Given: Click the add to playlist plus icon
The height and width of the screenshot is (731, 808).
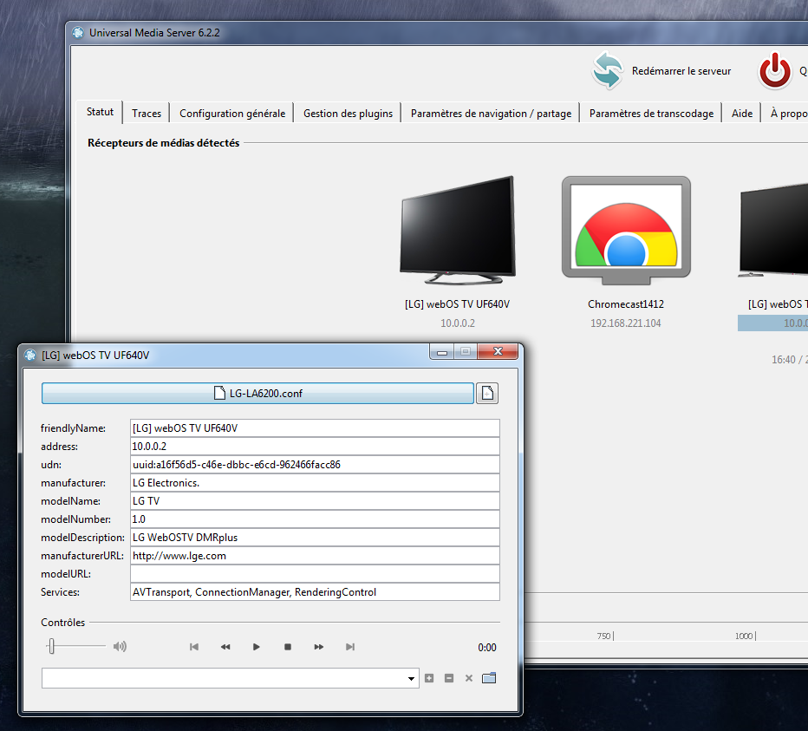Looking at the screenshot, I should click(x=429, y=678).
